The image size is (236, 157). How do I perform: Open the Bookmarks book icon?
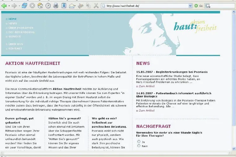pyautogui.click(x=64, y=6)
